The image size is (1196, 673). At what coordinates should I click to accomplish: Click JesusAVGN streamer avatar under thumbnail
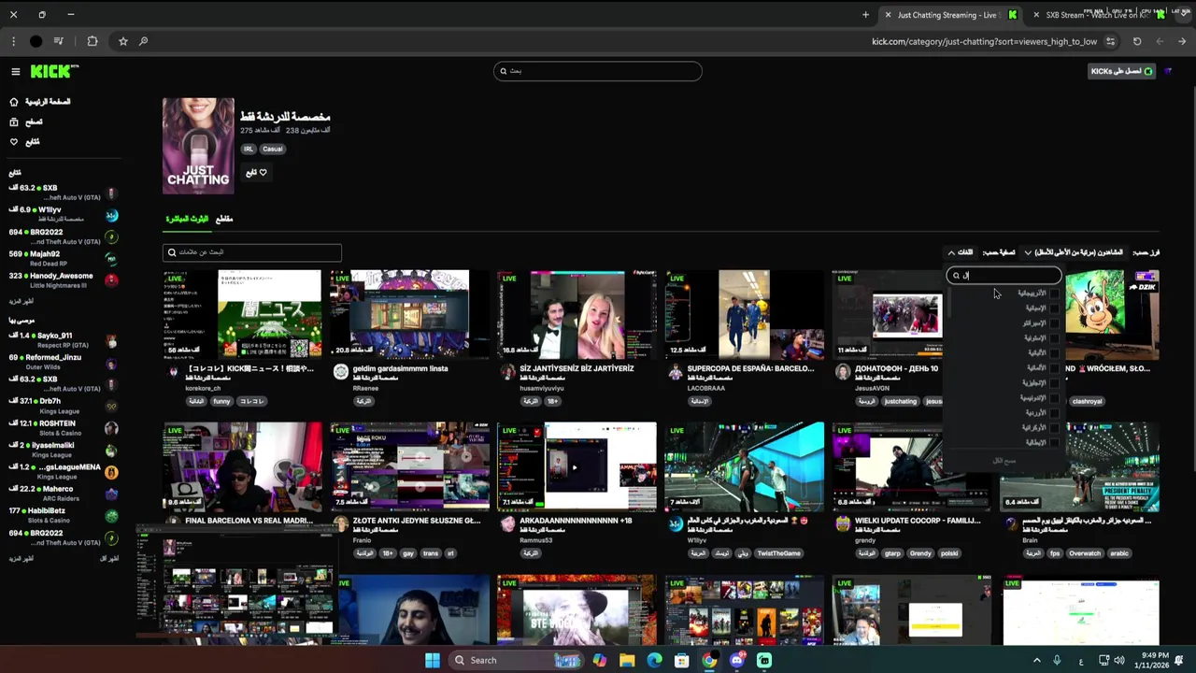[843, 371]
